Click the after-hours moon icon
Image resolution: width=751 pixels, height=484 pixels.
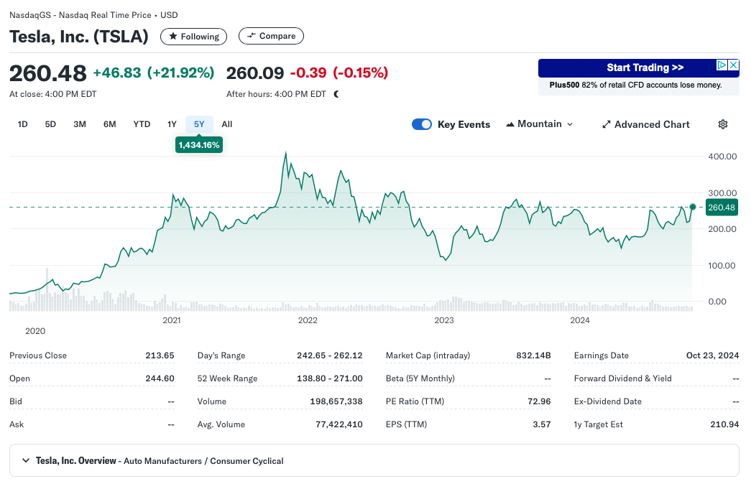tap(336, 94)
